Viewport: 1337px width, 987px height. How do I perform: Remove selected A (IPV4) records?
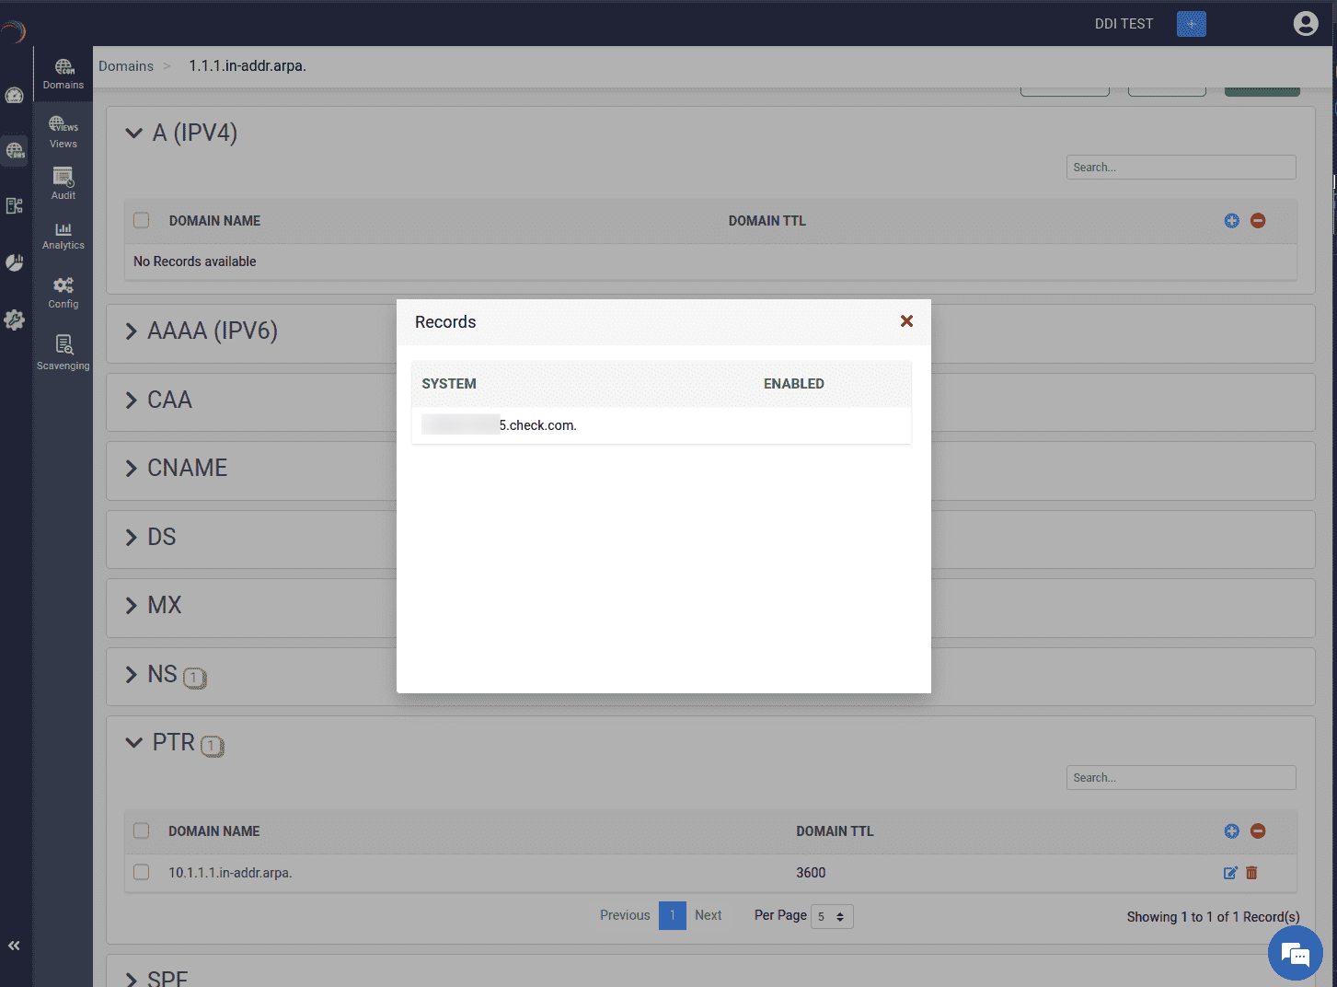point(1258,221)
